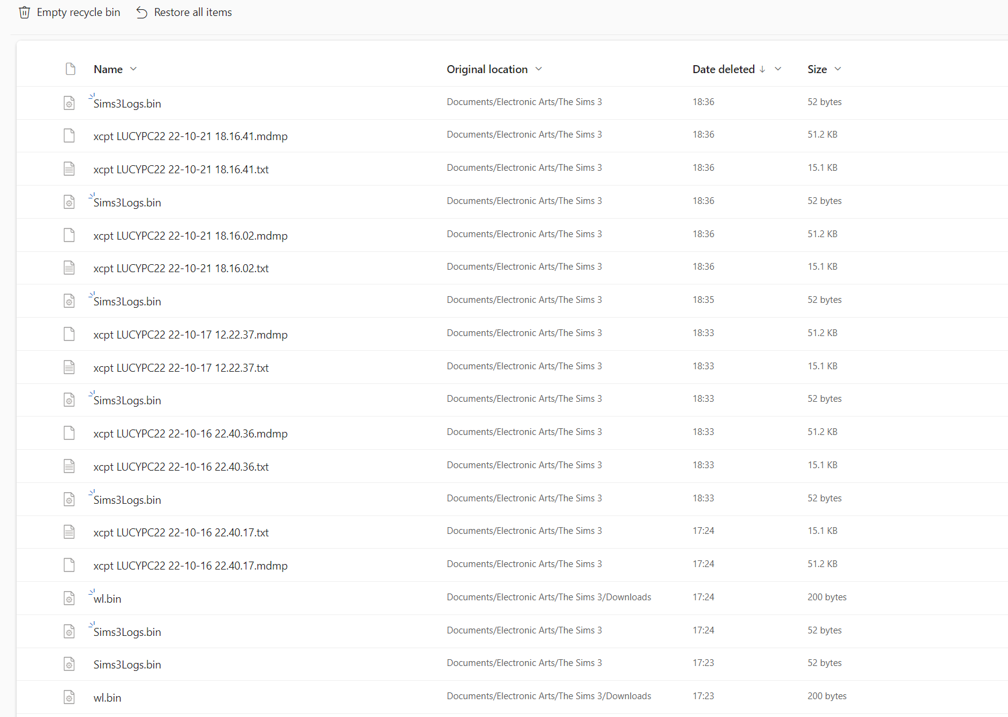
Task: Click file icon for xcpt LUCYPC22 22-10-16 22.40.36.txt
Action: (69, 466)
